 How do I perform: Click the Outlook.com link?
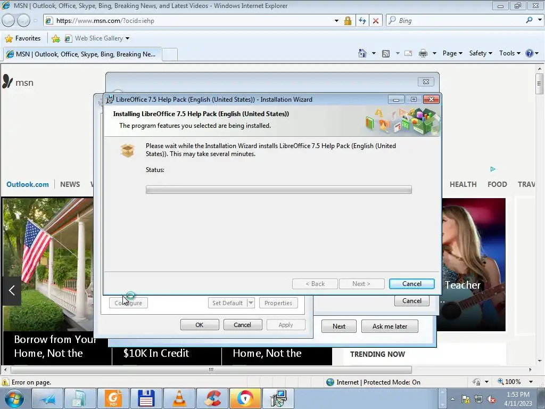click(x=28, y=184)
